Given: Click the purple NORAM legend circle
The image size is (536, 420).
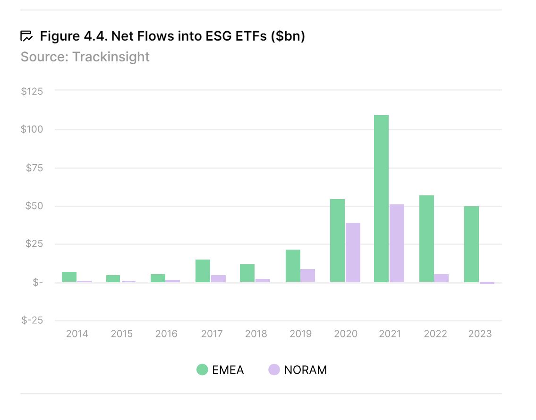Looking at the screenshot, I should (274, 370).
